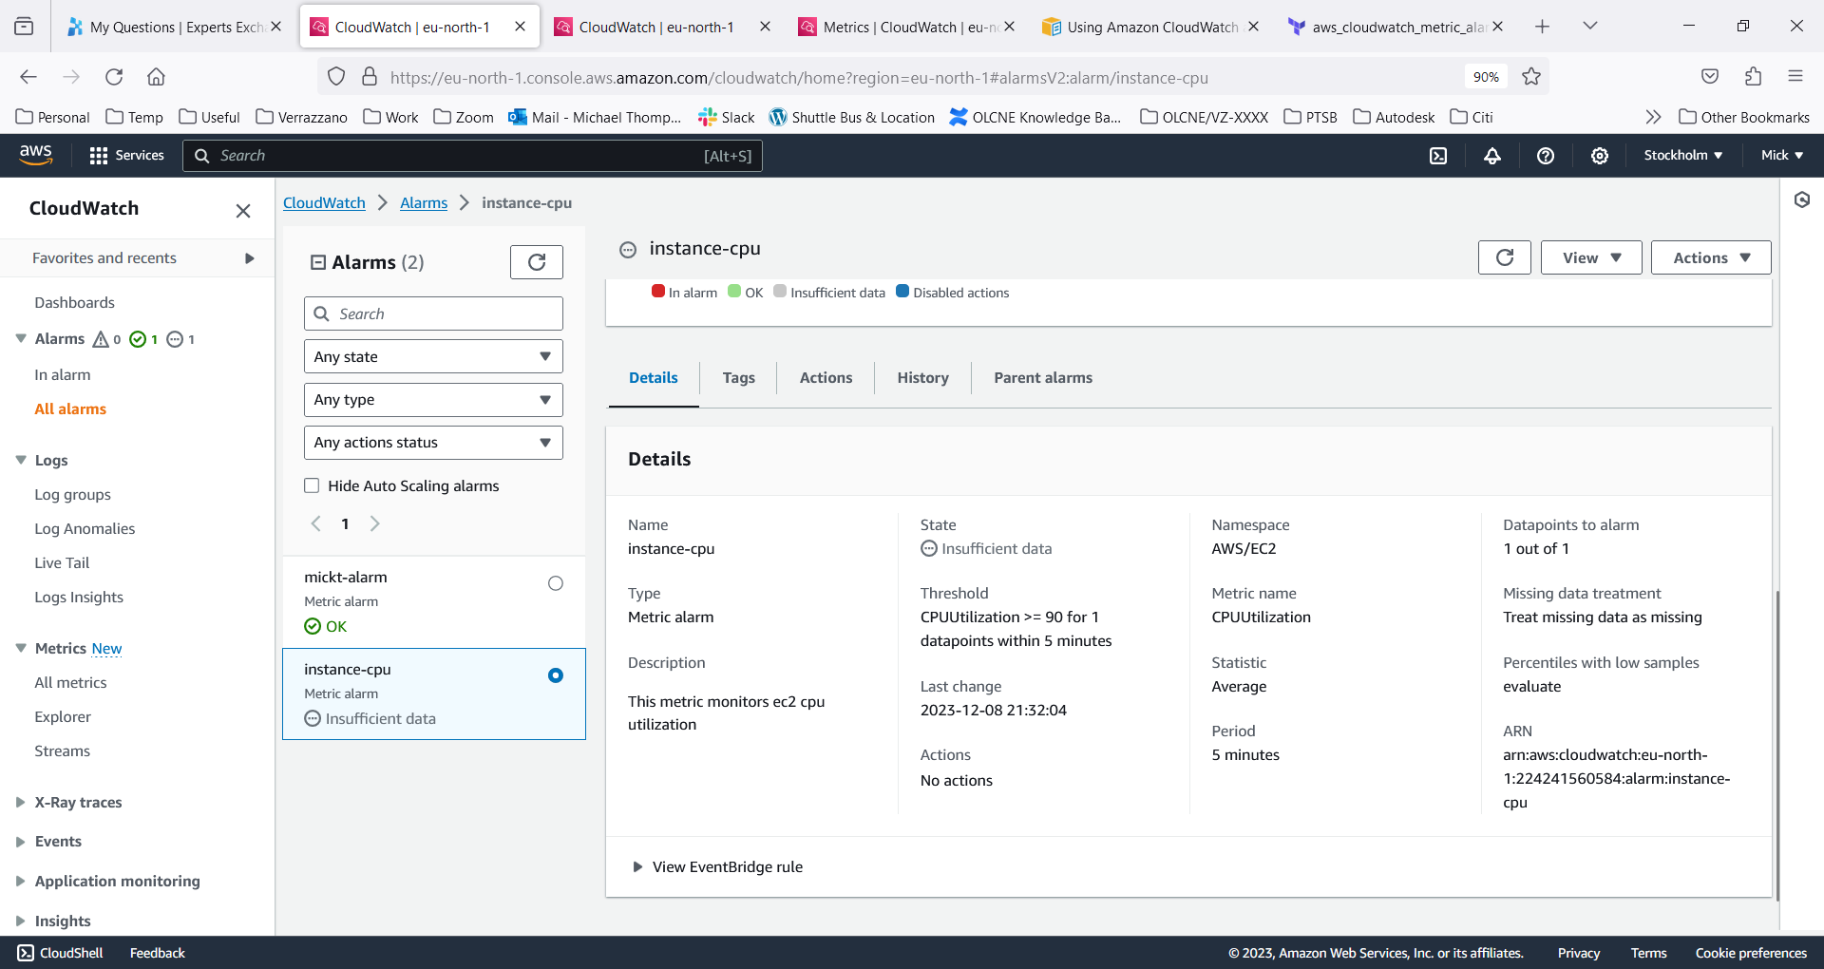The image size is (1824, 969).
Task: Enable Hide Auto Scaling alarms
Action: pos(312,484)
